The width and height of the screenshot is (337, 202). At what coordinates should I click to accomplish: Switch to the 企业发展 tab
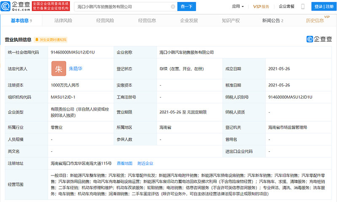coord(189,21)
